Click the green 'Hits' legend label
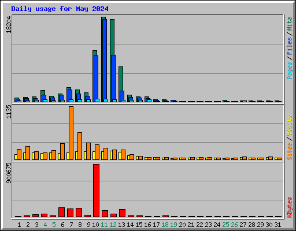The width and height of the screenshot is (296, 231). pyautogui.click(x=289, y=24)
